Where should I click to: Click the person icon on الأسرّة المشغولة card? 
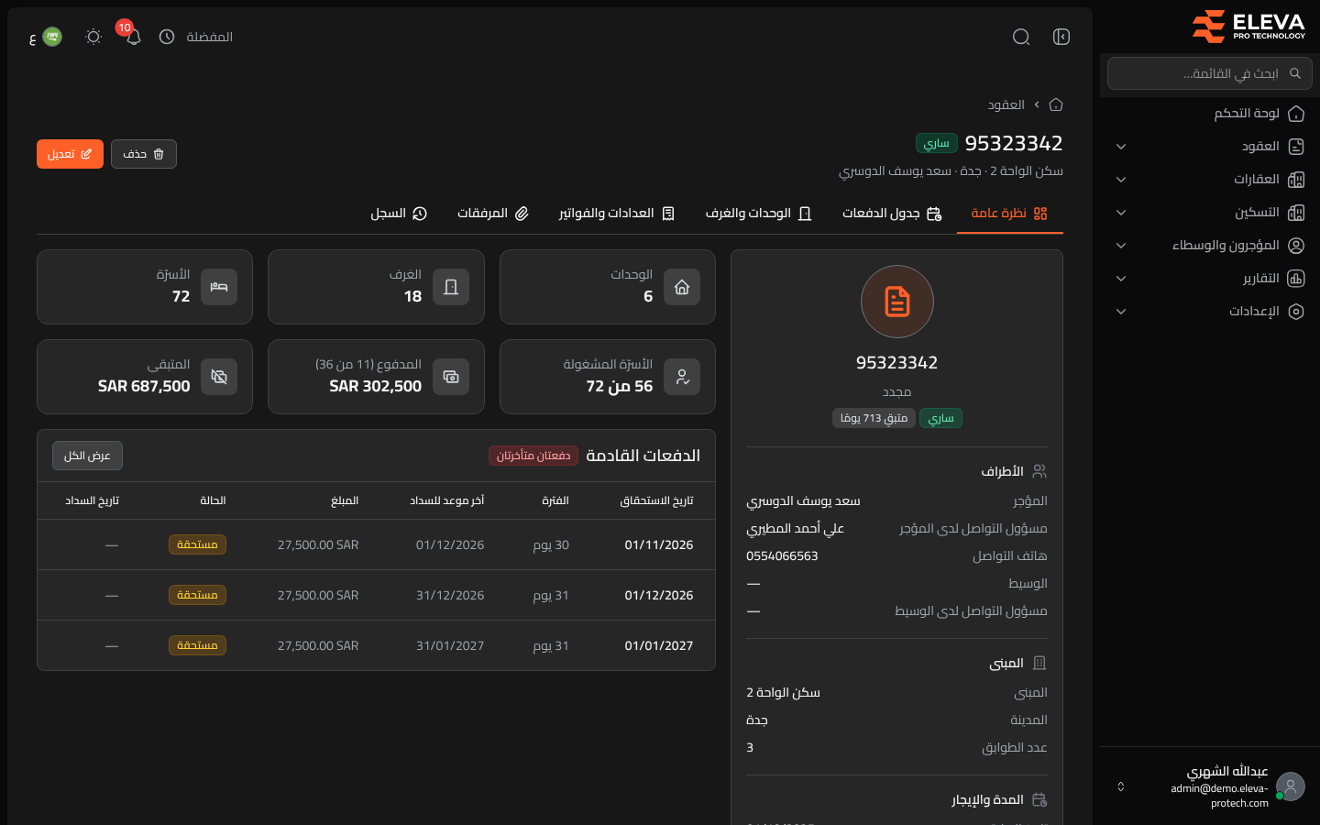682,377
